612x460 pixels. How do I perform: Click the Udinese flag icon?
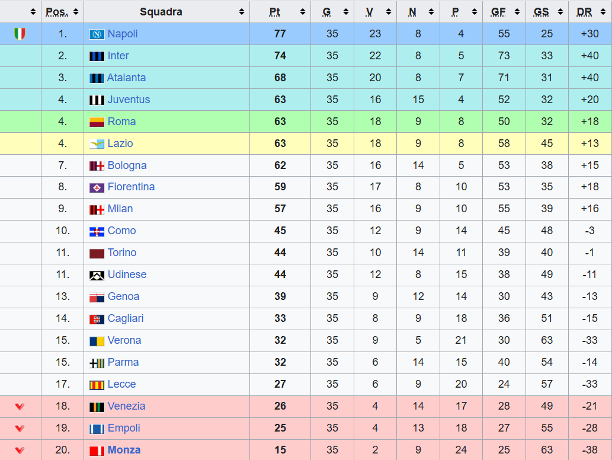click(97, 275)
